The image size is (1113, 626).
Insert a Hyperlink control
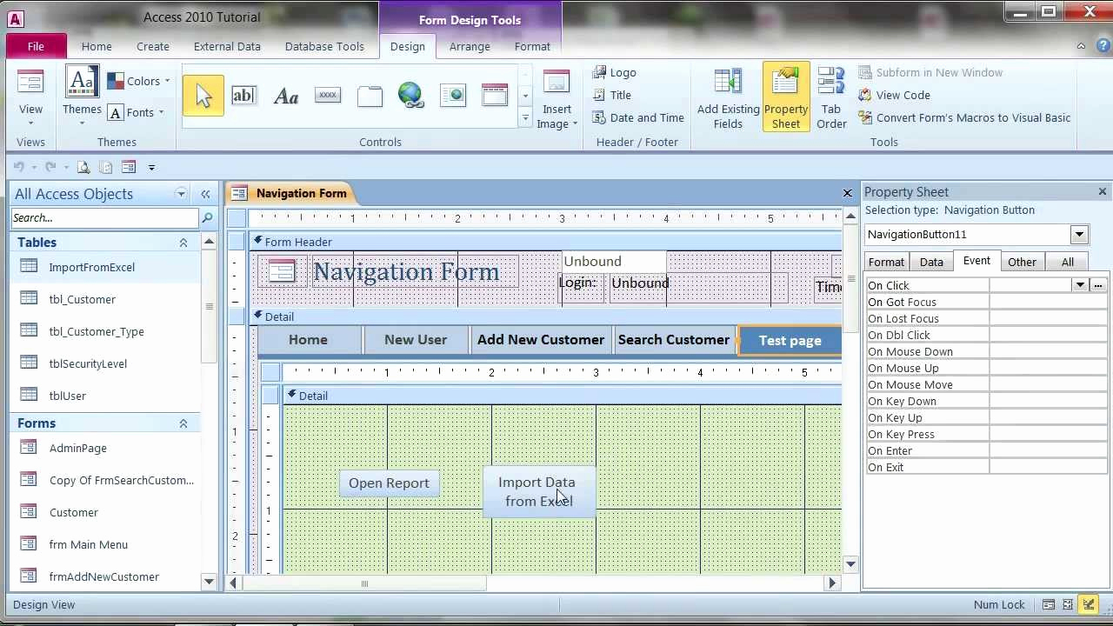tap(410, 95)
